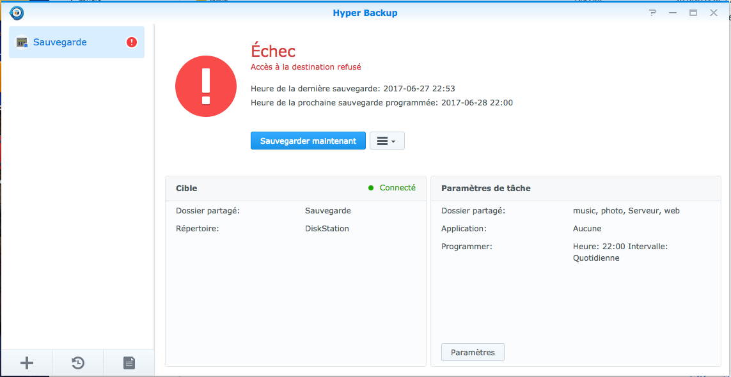Click last backup time 2017-06-27 22:53

(x=419, y=89)
